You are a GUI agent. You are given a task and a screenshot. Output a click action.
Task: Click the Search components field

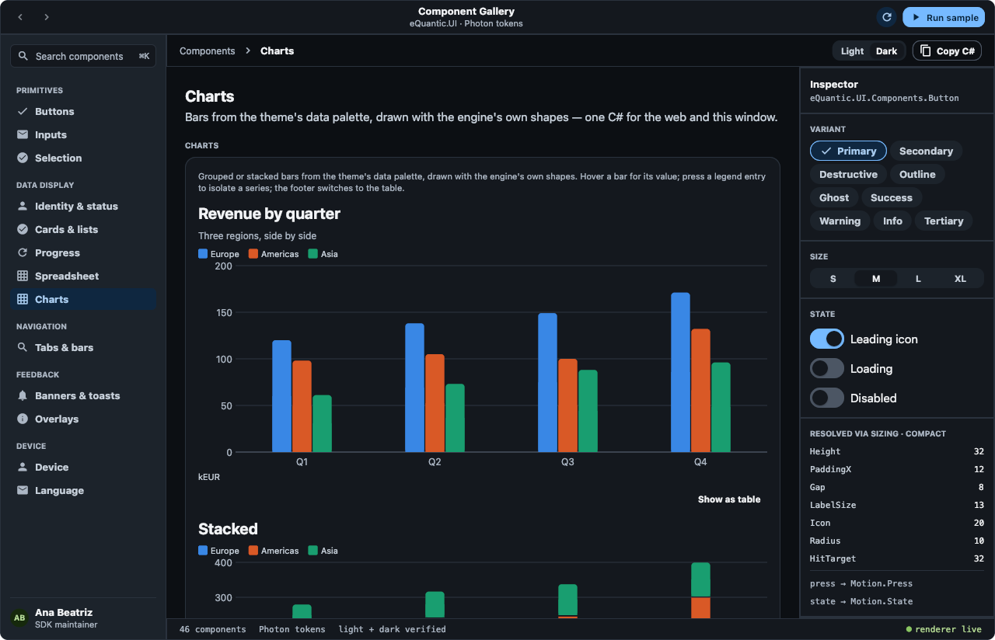[83, 56]
